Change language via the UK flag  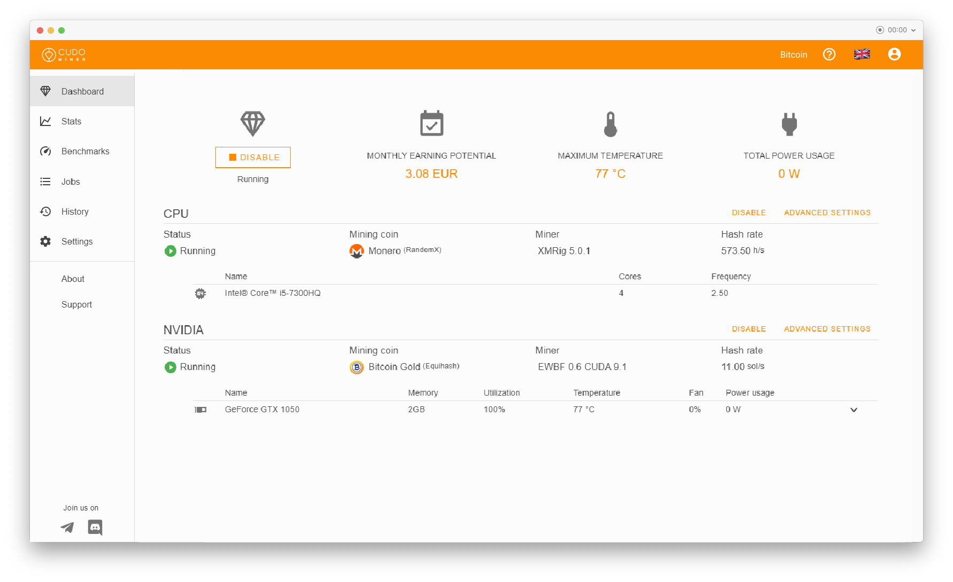pyautogui.click(x=862, y=54)
